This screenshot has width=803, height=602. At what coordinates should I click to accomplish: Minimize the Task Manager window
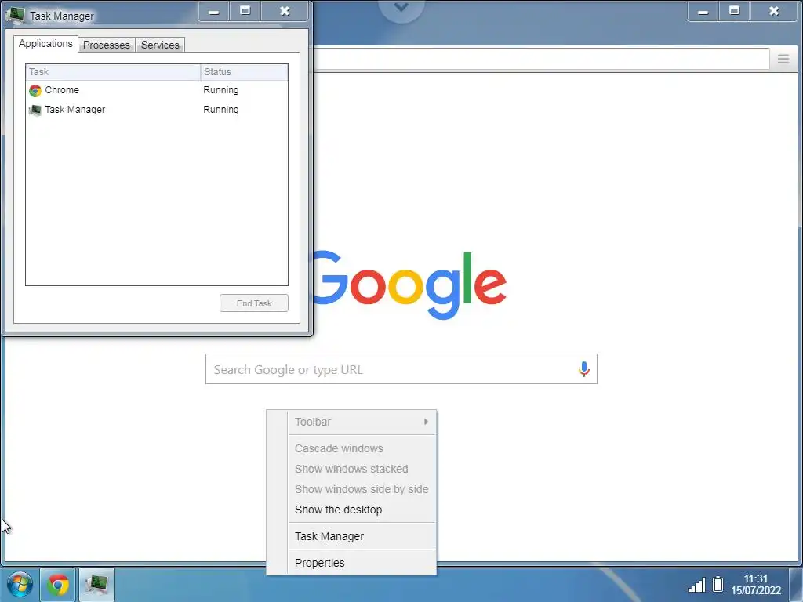(213, 11)
